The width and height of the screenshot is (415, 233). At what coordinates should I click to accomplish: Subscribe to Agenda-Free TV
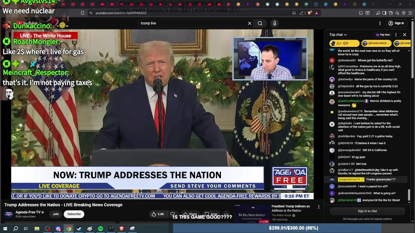74,214
